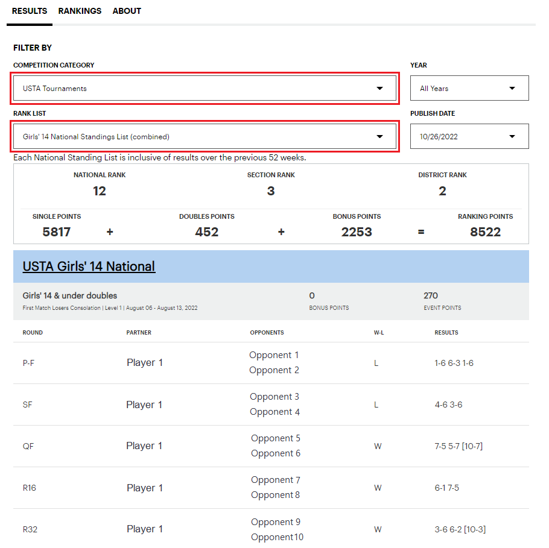Screen dimensions: 549x548
Task: Click Opponent 9 in the R32 row
Action: coord(275,522)
